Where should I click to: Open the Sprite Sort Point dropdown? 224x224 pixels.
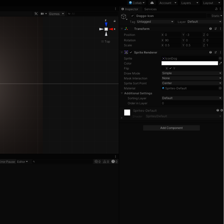[192, 83]
